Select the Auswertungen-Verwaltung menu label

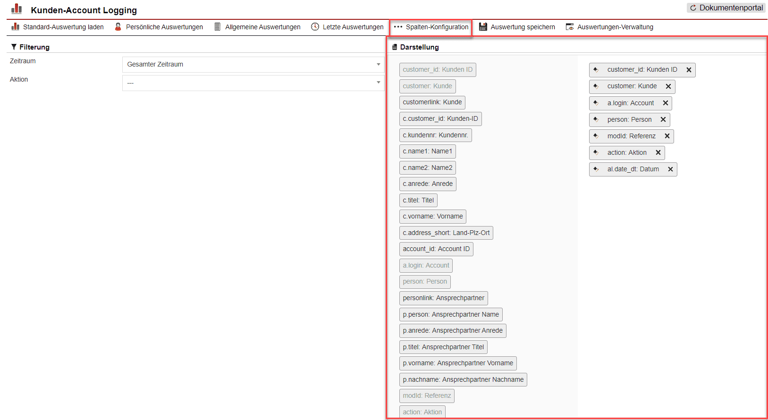coord(615,27)
